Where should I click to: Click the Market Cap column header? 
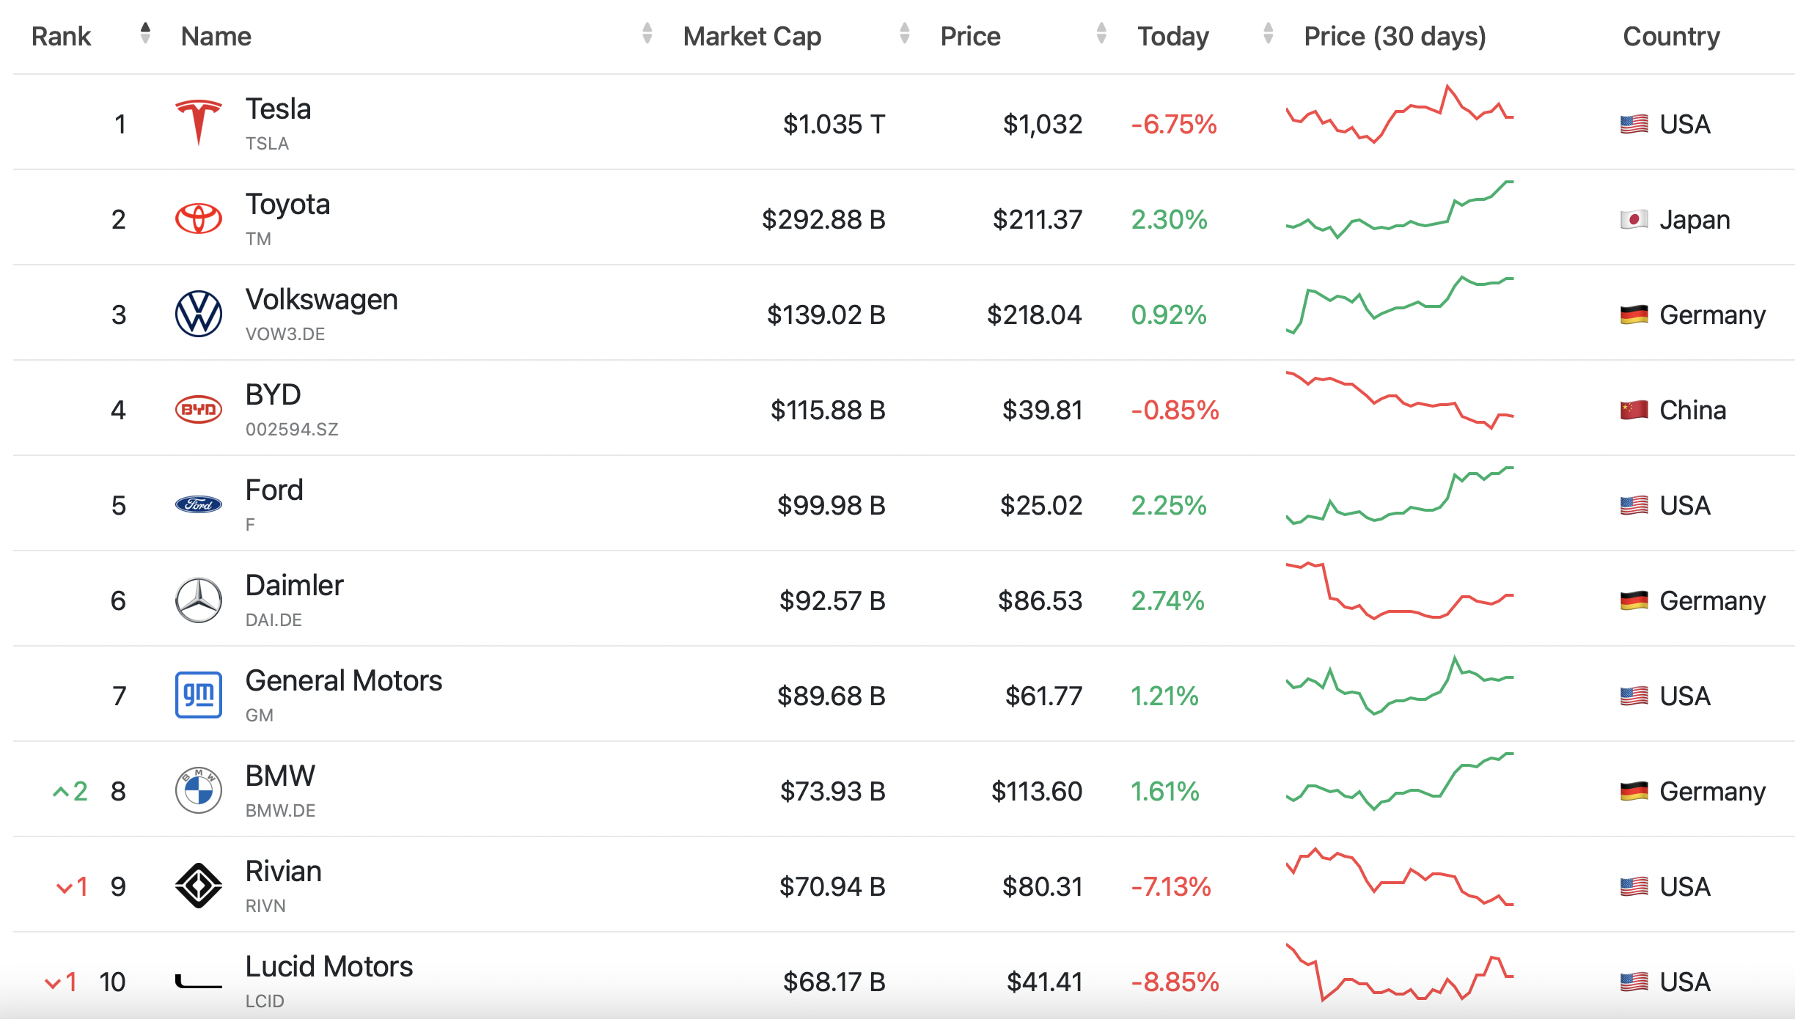pyautogui.click(x=752, y=36)
